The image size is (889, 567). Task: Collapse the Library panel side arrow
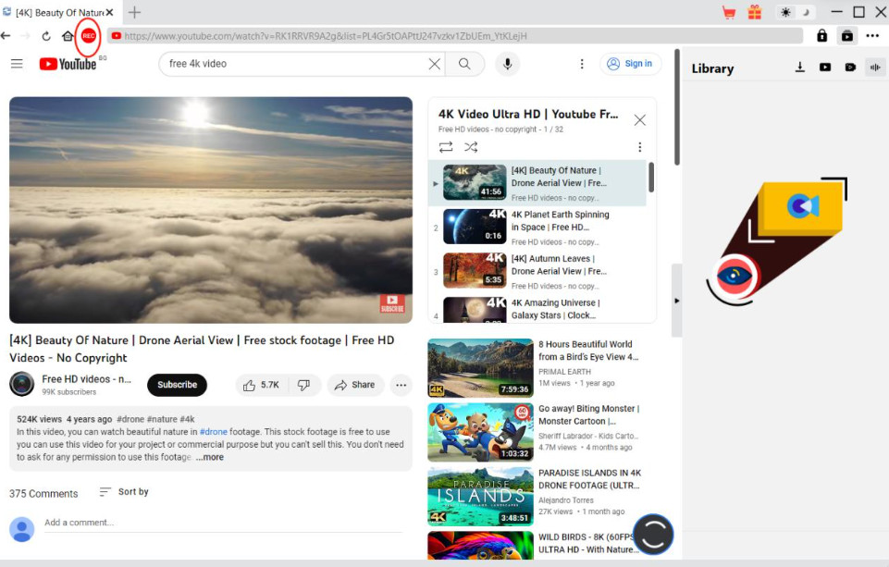[676, 302]
